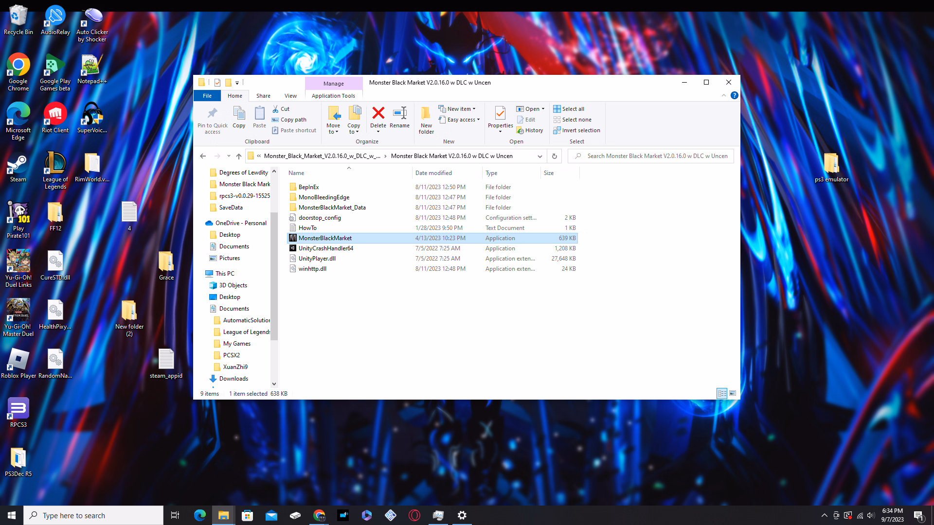Open file History

pos(530,130)
